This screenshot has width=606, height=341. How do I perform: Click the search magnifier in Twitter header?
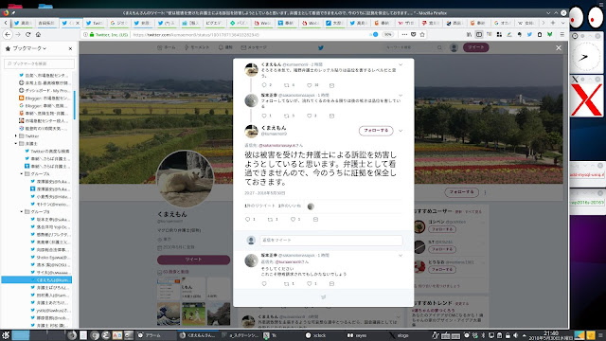click(x=439, y=47)
